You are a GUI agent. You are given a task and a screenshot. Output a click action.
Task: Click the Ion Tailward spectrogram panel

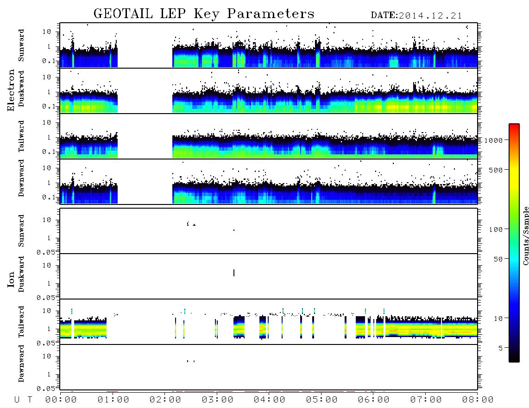point(269,322)
